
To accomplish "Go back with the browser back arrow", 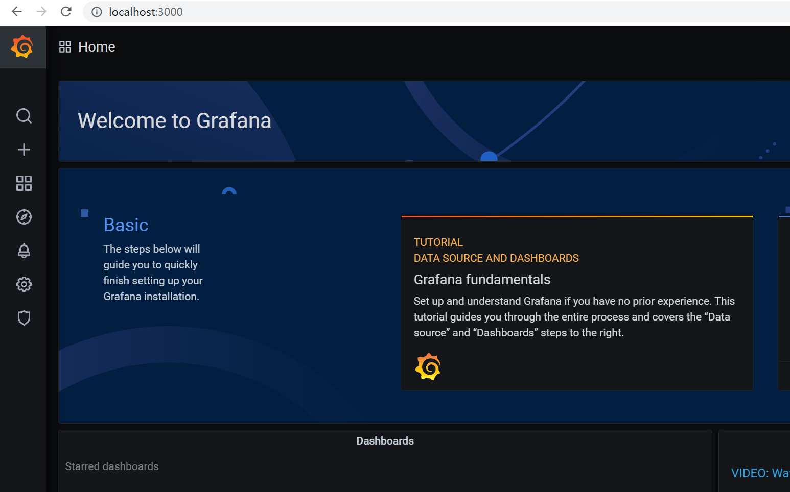I will [17, 12].
